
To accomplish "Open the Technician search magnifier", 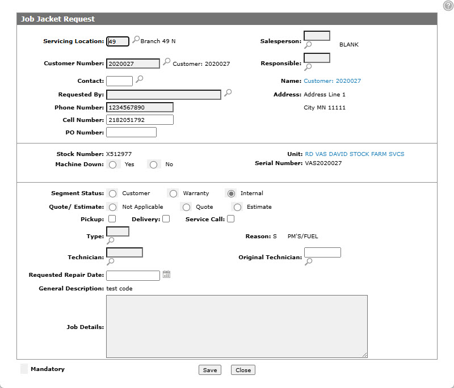I will (110, 262).
